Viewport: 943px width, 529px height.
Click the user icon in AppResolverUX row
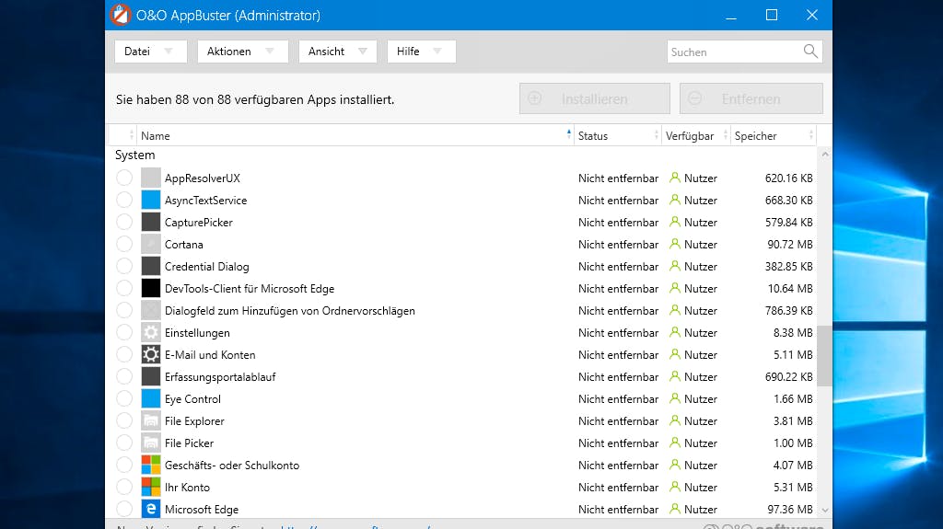pos(675,178)
